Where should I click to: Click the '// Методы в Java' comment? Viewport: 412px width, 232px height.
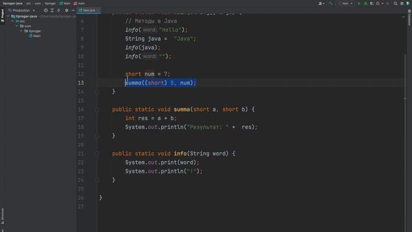pyautogui.click(x=151, y=21)
